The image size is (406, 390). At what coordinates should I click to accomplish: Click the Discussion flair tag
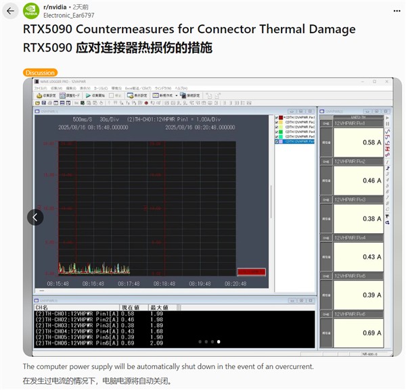pos(40,72)
